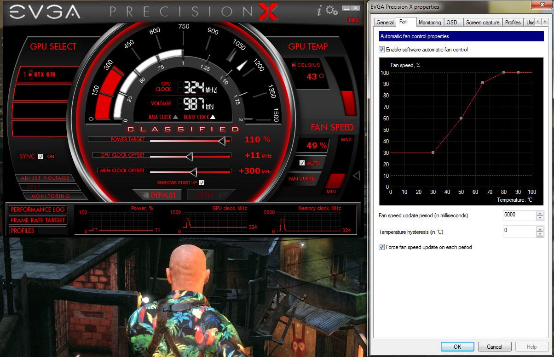
Task: Click the temperature hysteresis field
Action: point(519,231)
